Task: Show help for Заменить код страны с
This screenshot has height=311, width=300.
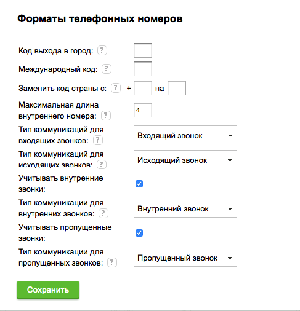Action: tap(116, 88)
